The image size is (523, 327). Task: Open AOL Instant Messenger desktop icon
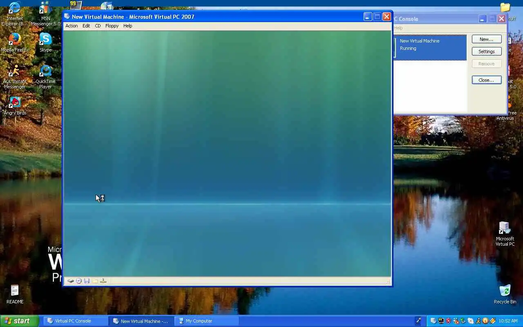pos(15,77)
